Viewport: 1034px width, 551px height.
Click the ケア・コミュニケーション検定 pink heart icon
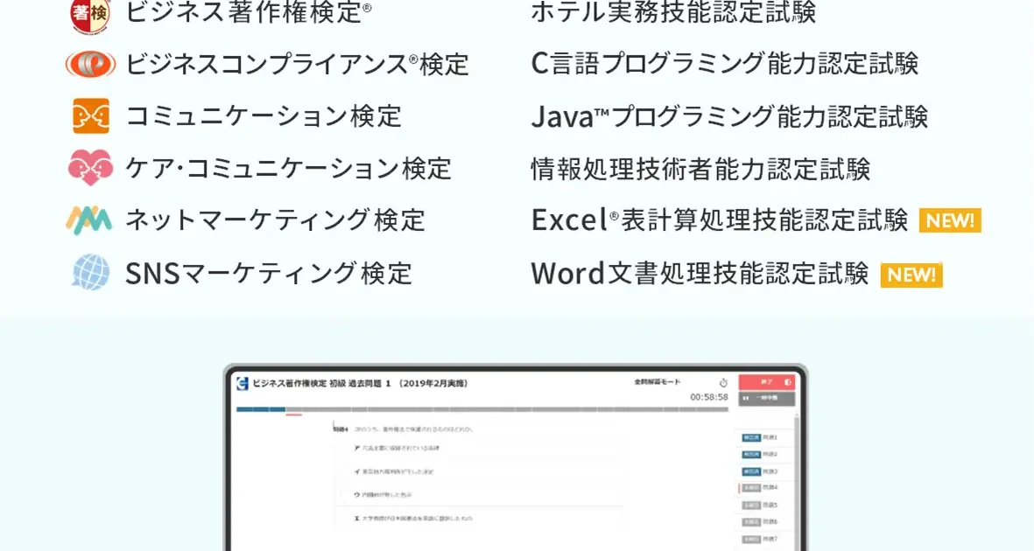click(x=90, y=167)
